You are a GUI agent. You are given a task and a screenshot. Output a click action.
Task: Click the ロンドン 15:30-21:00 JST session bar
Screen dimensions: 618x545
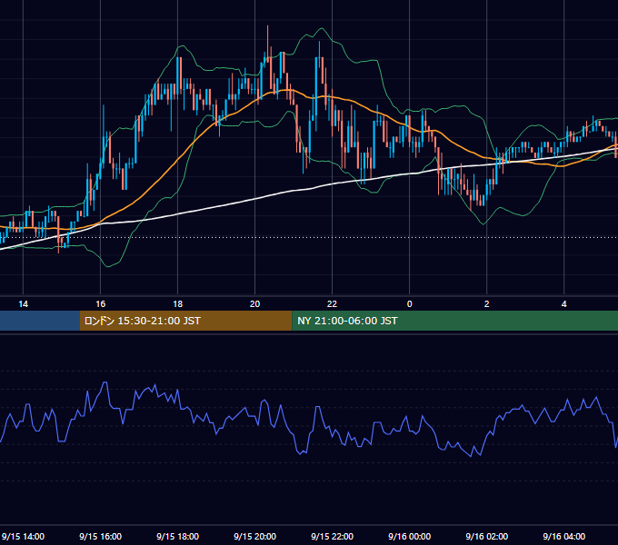point(185,321)
